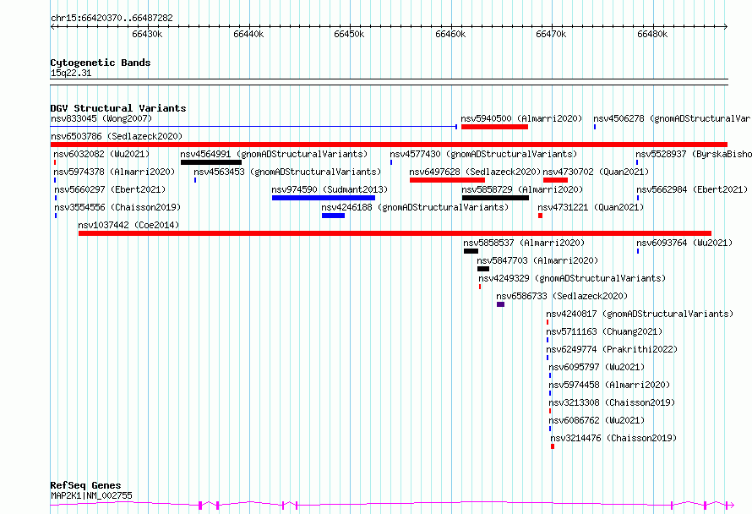Open the MAP2K1|NM_002755 gene label
752x514 pixels.
point(91,495)
